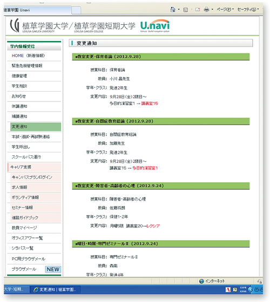This screenshot has height=302, width=270.
Task: Open ブラウザメール sidebar item
Action: (24, 269)
